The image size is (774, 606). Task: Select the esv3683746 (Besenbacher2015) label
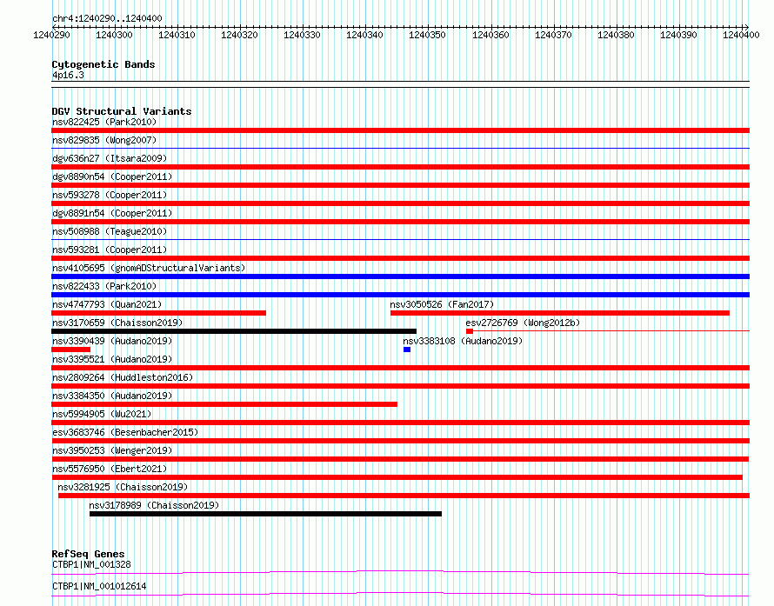125,432
